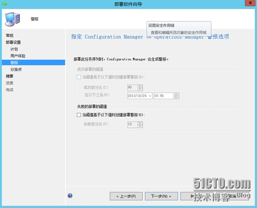This screenshot has width=257, height=208.
Task: Click failure percentage field showing 10
Action: [132, 125]
